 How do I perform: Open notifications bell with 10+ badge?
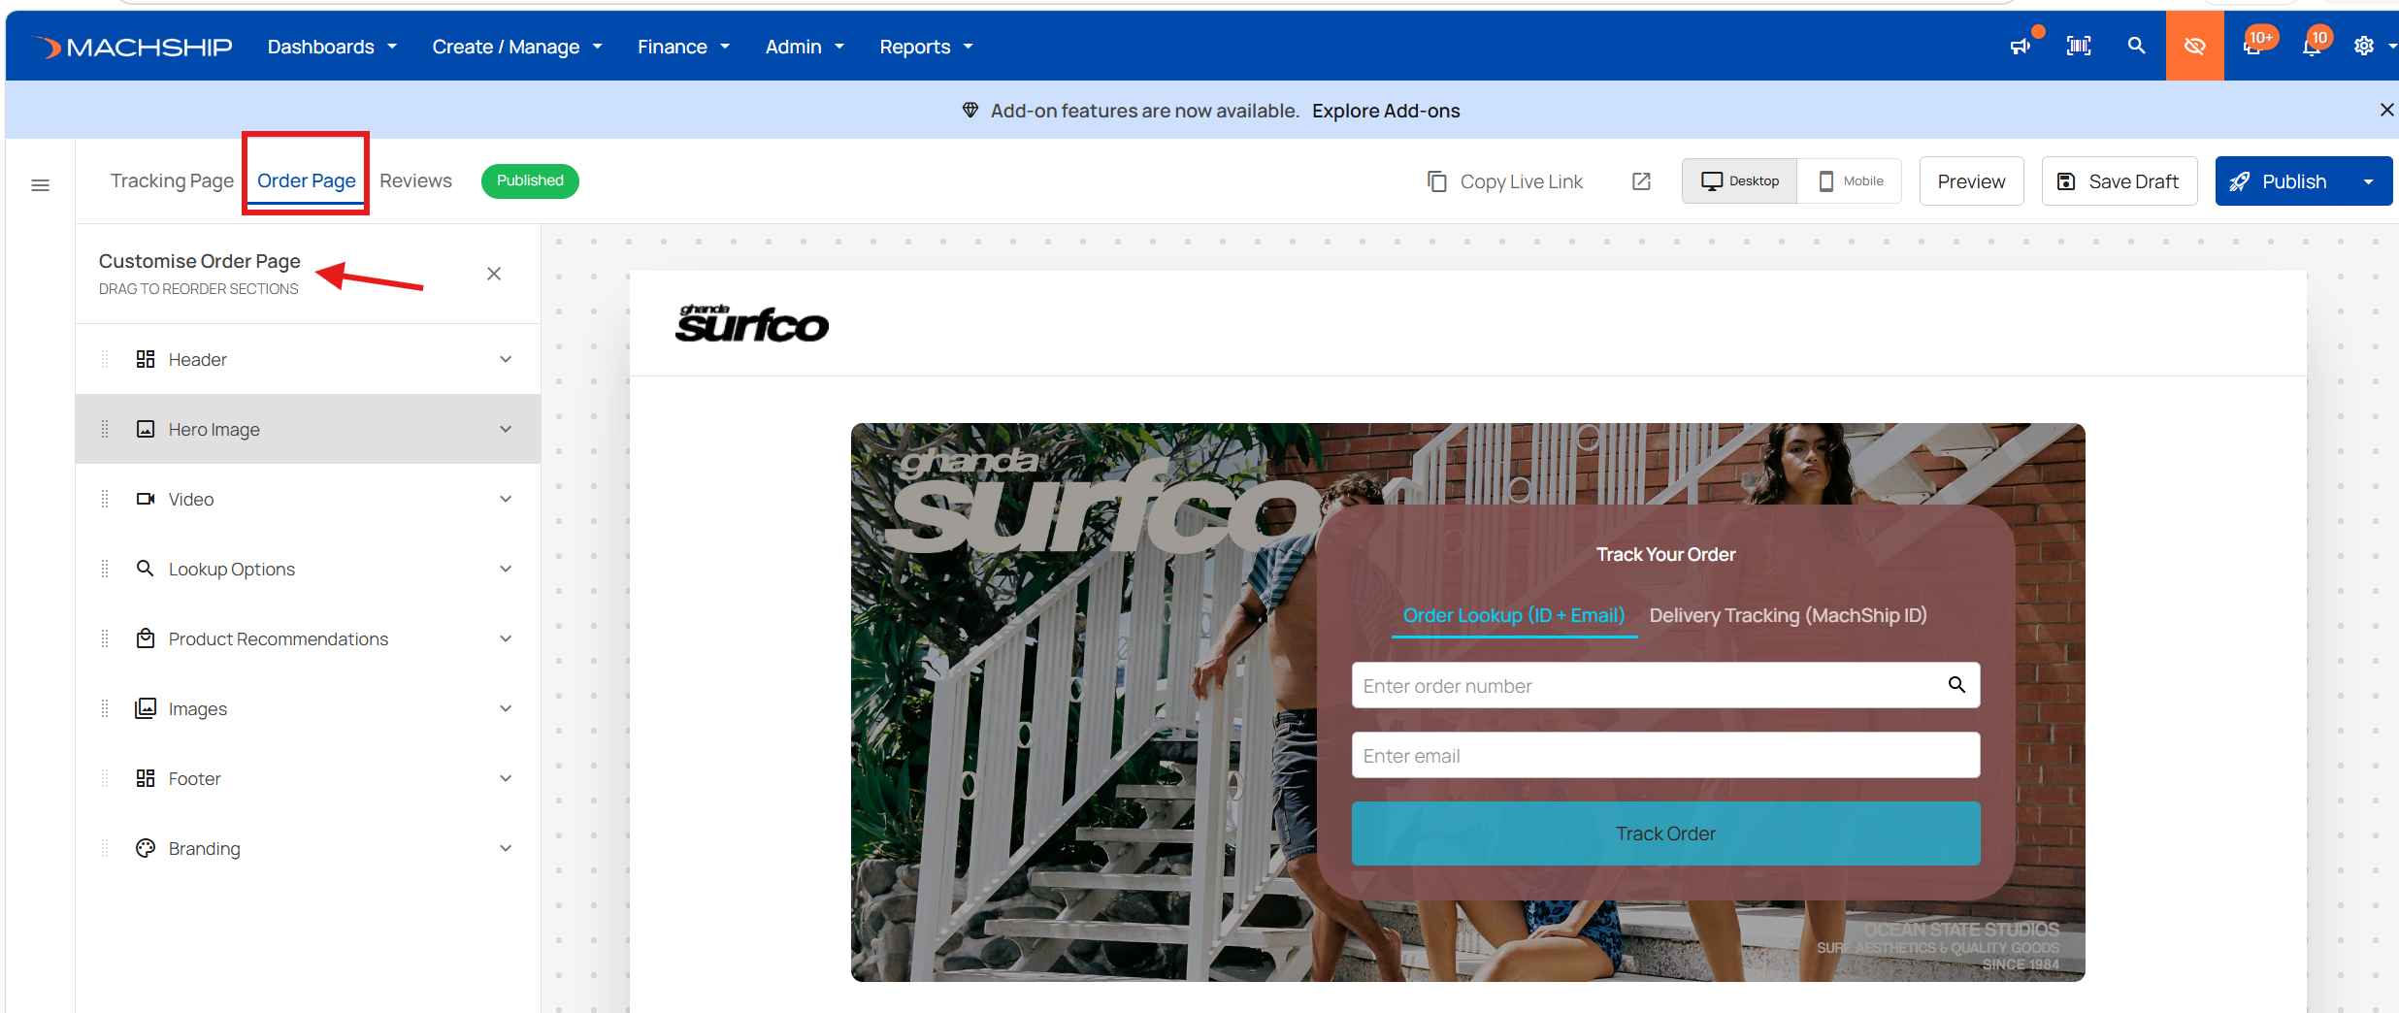point(2252,46)
